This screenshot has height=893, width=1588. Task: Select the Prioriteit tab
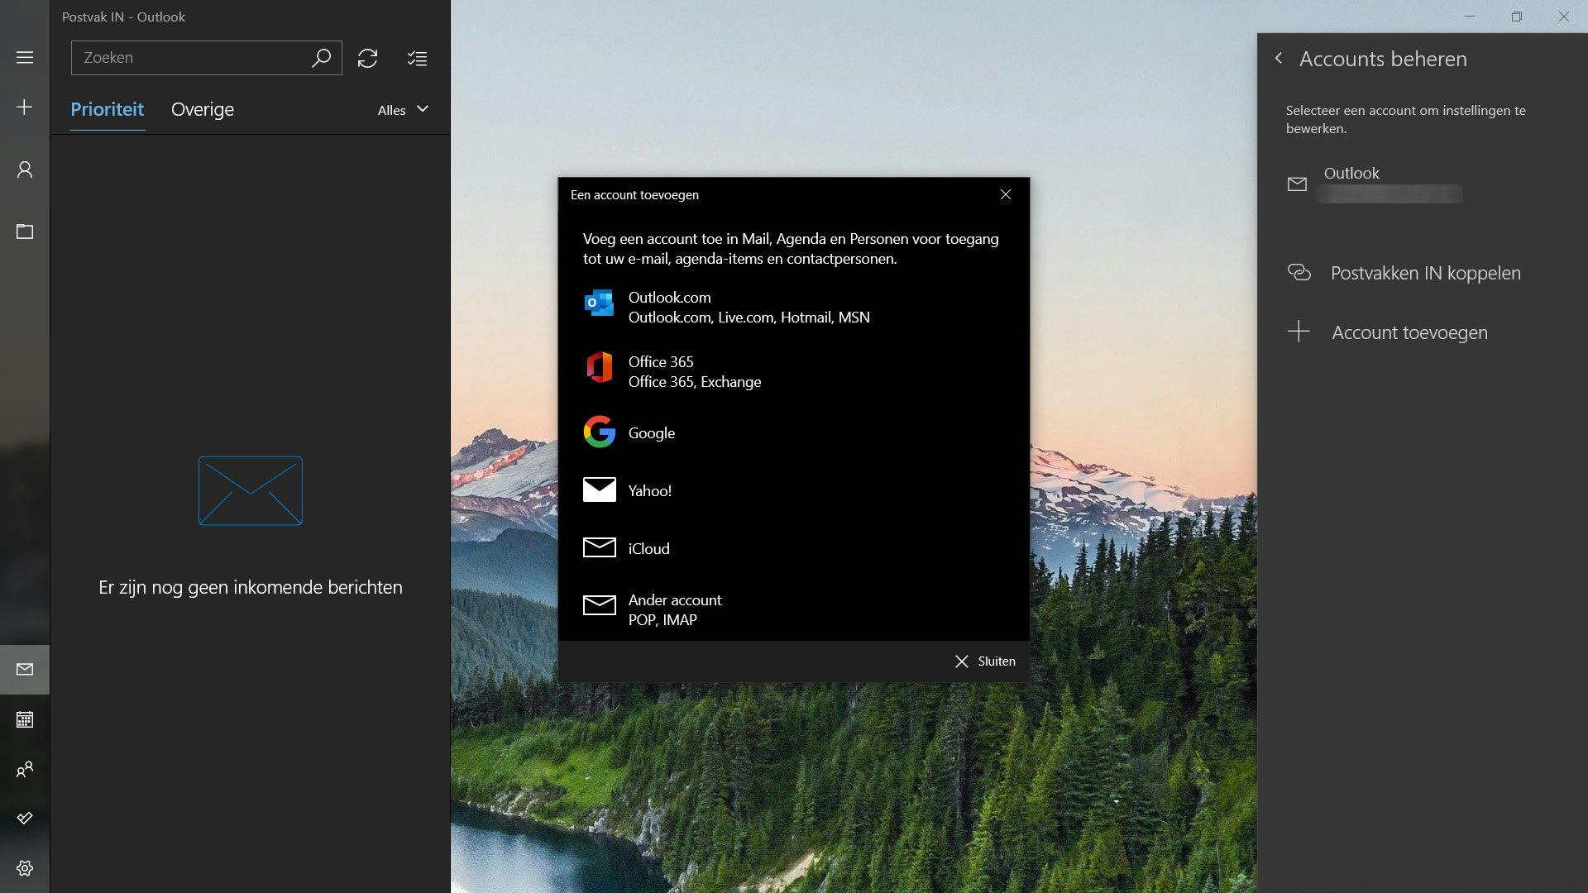click(107, 109)
